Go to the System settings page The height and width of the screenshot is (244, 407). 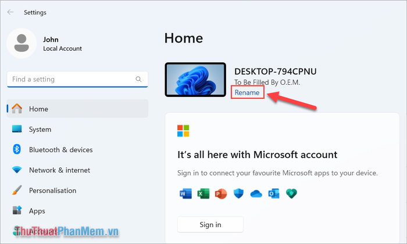[x=40, y=130]
